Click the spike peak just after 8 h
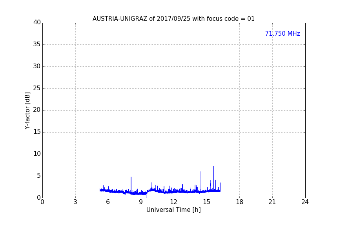Screen dimensions: 339x226 coord(131,178)
